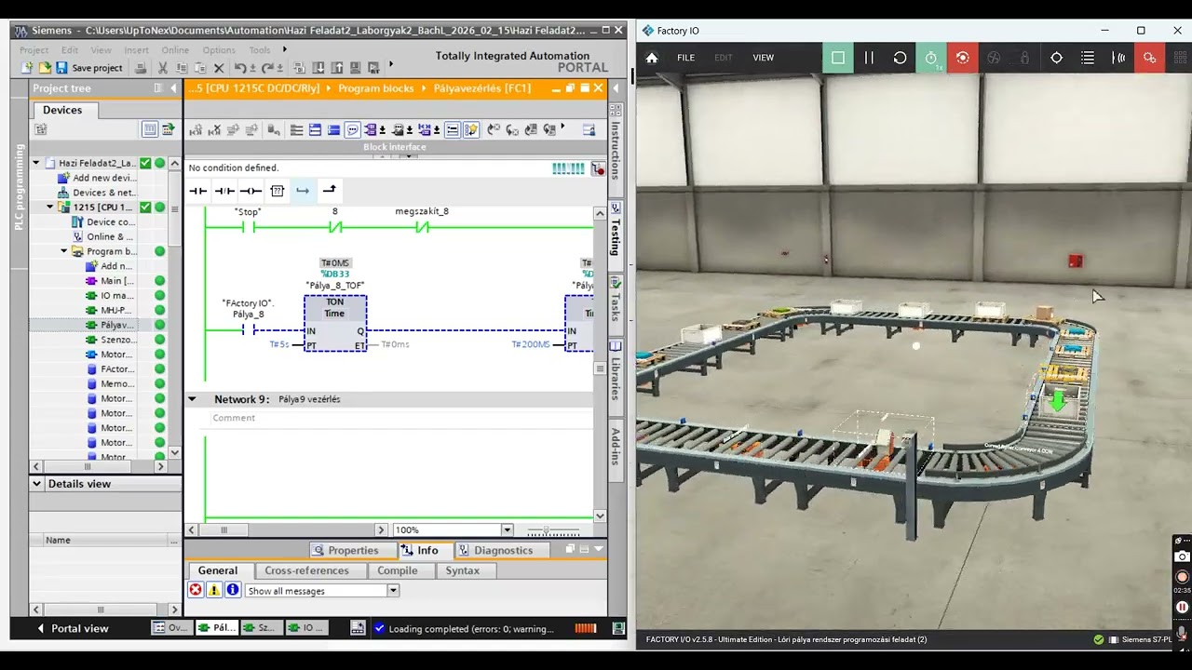The image size is (1192, 670).
Task: Click the information filter icon in Info panel
Action: pyautogui.click(x=233, y=590)
